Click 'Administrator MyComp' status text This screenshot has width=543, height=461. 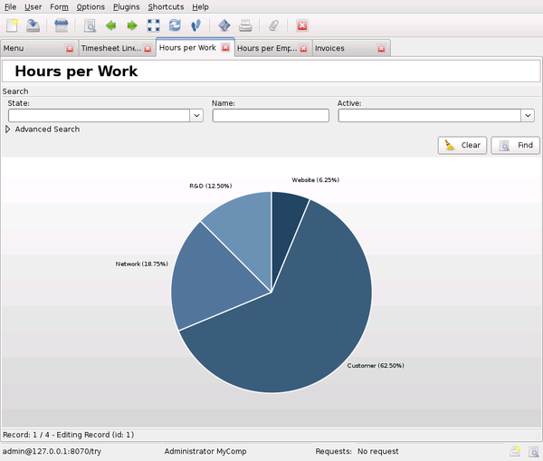205,451
